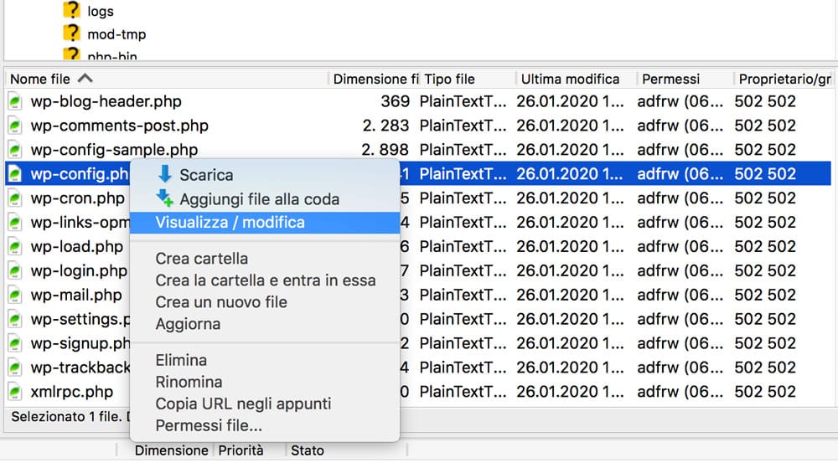Select the logs folder in tree

[x=101, y=11]
